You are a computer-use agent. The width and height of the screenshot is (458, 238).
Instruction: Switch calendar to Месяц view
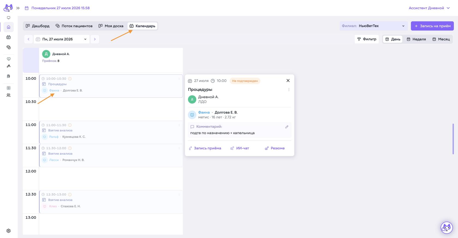(x=441, y=39)
